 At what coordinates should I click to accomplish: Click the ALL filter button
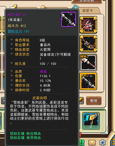coord(81,101)
